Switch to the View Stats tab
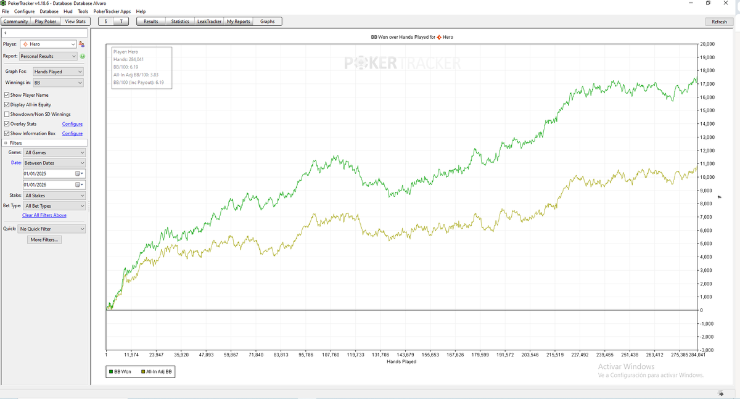The image size is (740, 399). [x=75, y=22]
